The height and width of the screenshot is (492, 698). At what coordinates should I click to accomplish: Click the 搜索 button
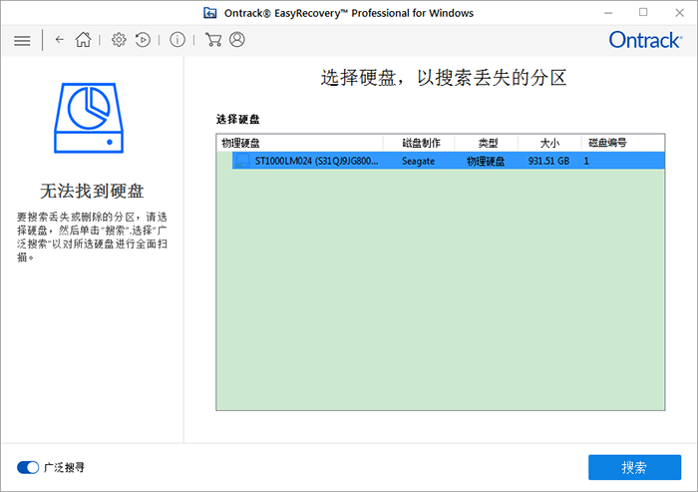634,467
